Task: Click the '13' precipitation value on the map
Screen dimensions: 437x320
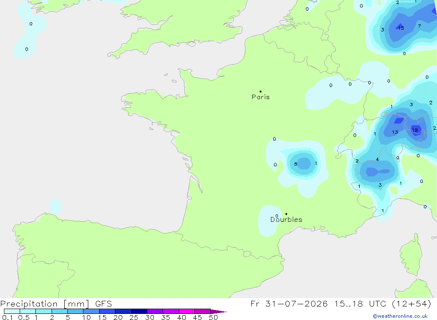Action: coord(395,132)
